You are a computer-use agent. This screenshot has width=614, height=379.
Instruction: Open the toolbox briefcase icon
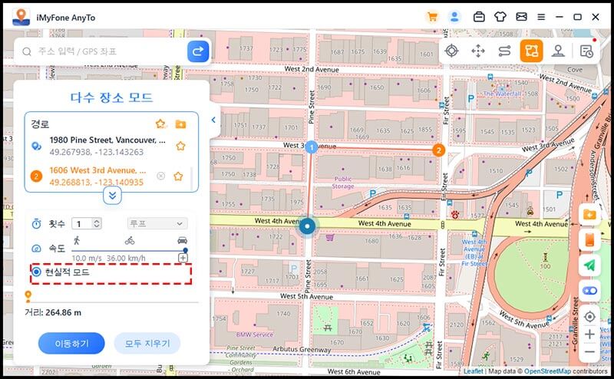[479, 17]
